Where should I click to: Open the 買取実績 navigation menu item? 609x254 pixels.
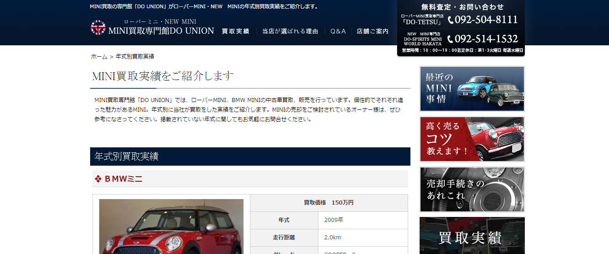[236, 32]
